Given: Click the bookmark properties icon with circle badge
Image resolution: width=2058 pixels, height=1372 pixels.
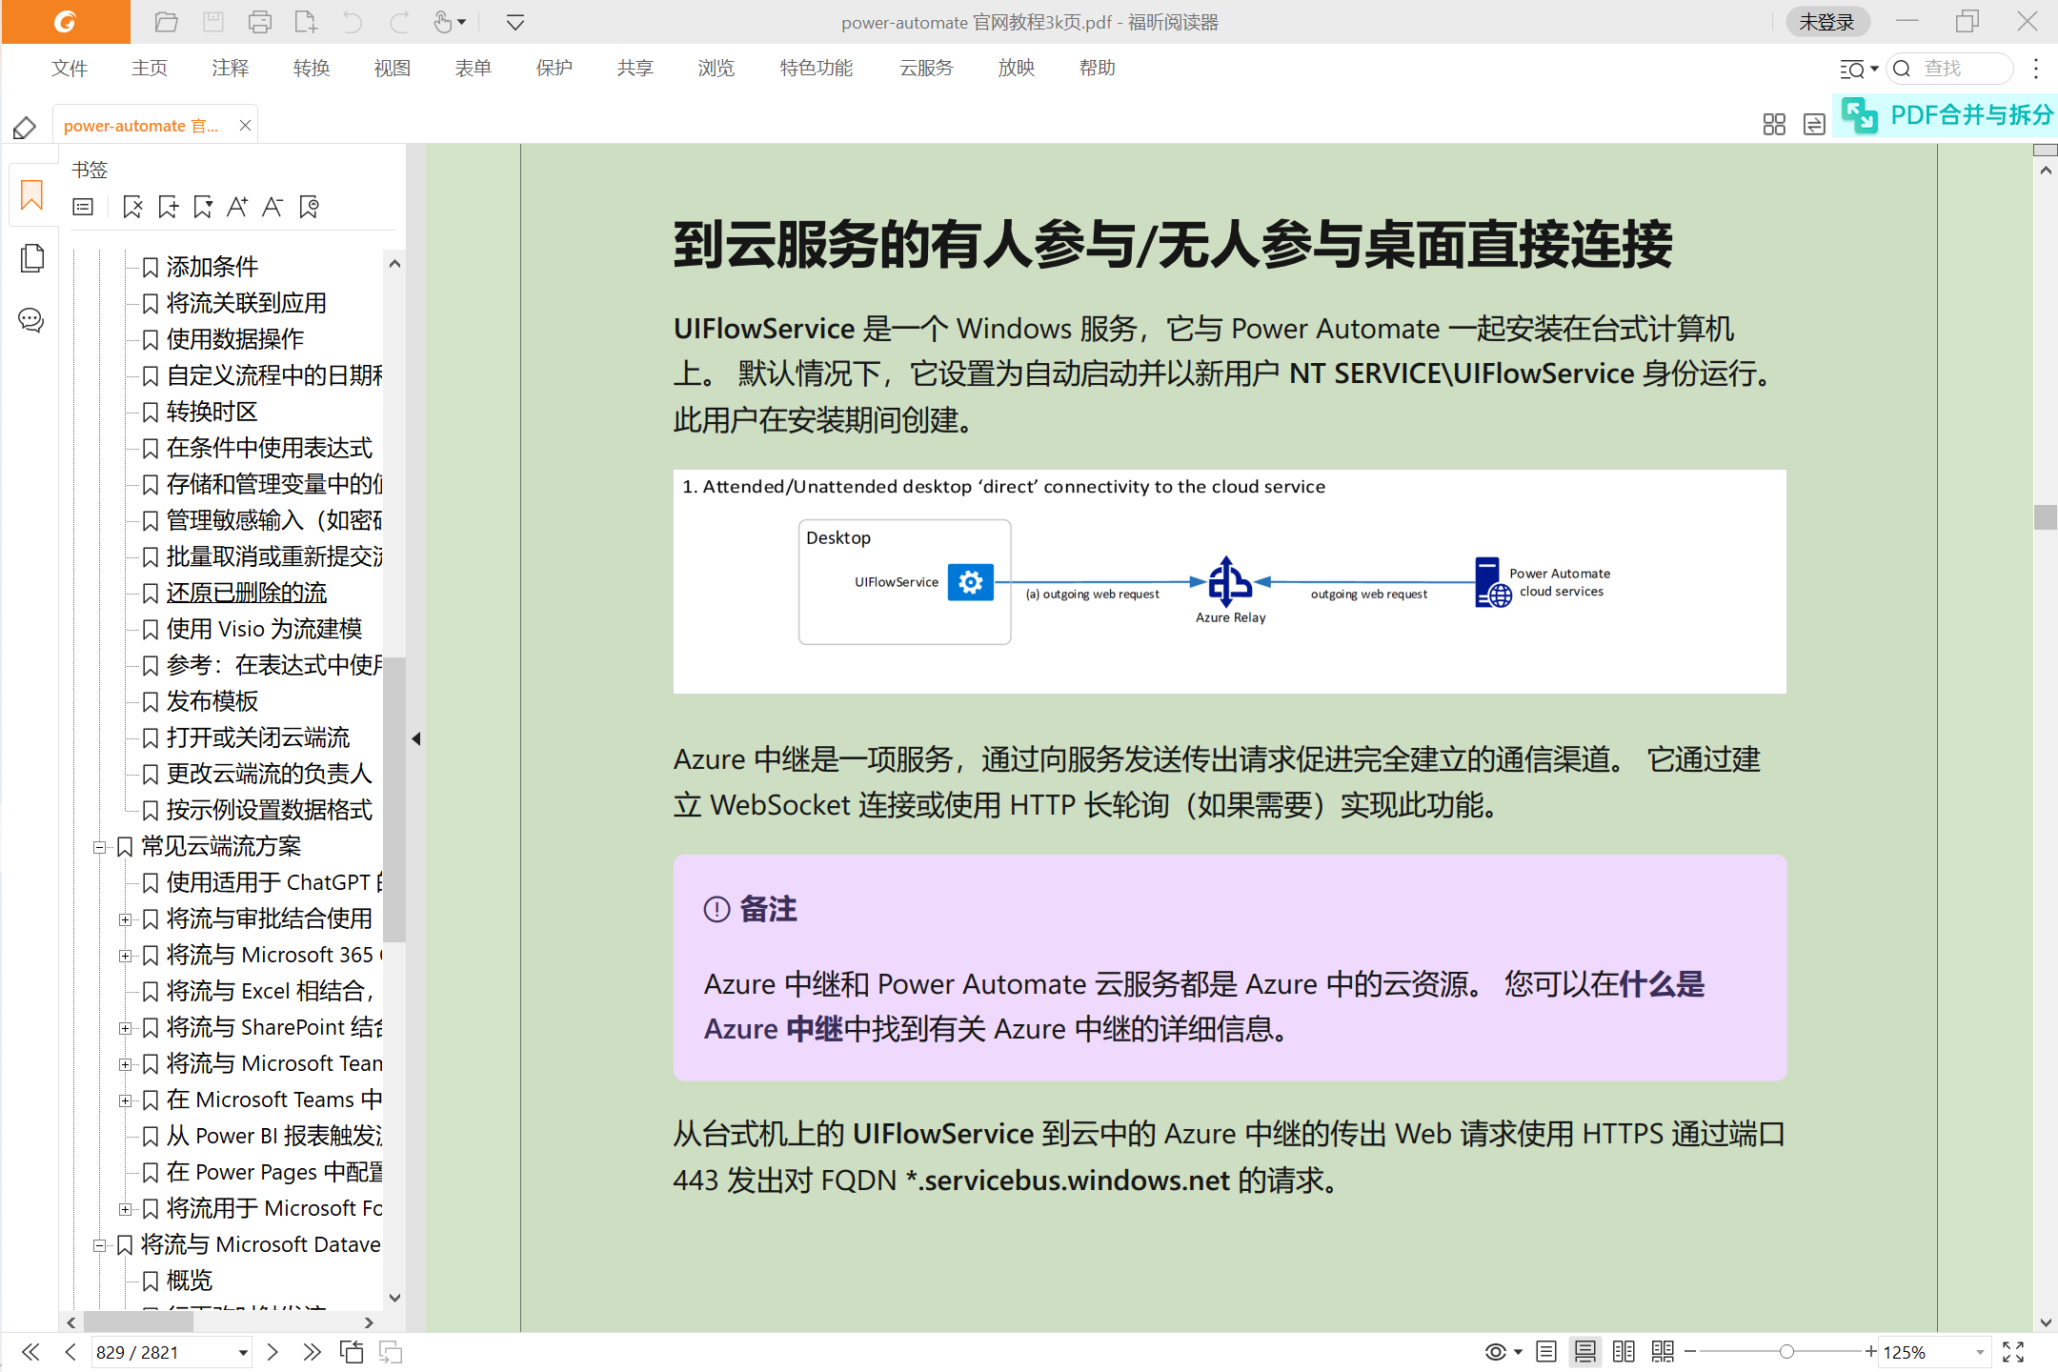Looking at the screenshot, I should coord(309,207).
